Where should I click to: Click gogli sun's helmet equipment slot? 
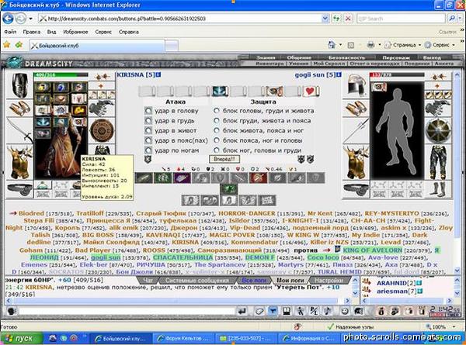pos(356,86)
